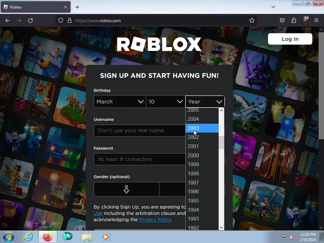Open the Extensions puzzle icon
This screenshot has width=324, height=243.
coord(294,21)
